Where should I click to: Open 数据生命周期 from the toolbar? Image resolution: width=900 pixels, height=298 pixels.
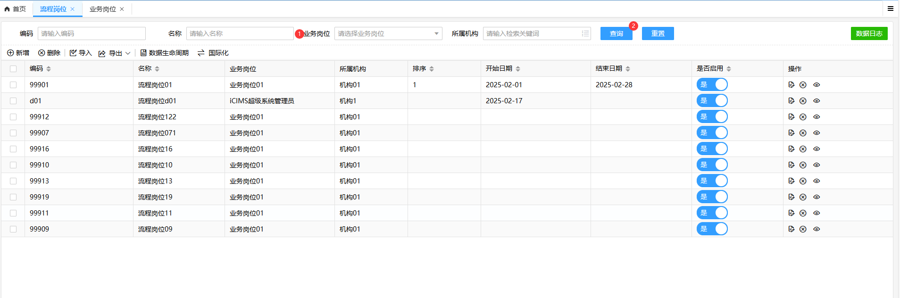click(164, 53)
